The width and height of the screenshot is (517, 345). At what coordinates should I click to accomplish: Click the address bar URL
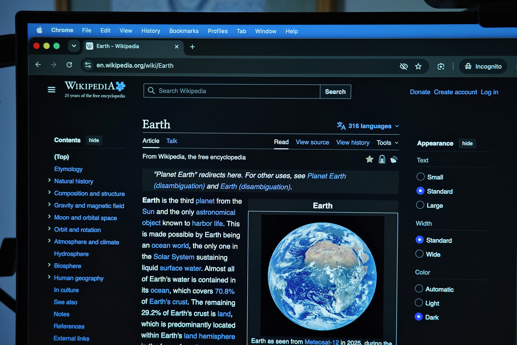pyautogui.click(x=135, y=65)
